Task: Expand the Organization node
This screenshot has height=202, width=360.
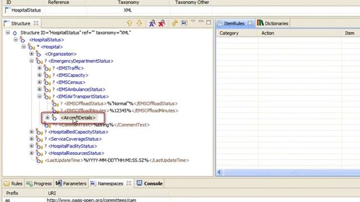Action: click(x=31, y=54)
